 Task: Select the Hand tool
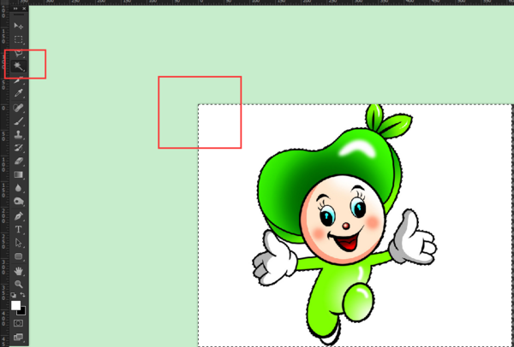tap(18, 270)
